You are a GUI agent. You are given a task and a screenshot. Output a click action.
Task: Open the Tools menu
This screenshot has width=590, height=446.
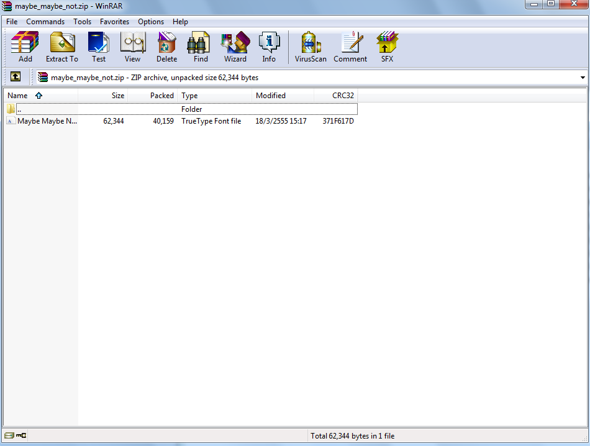click(x=82, y=22)
